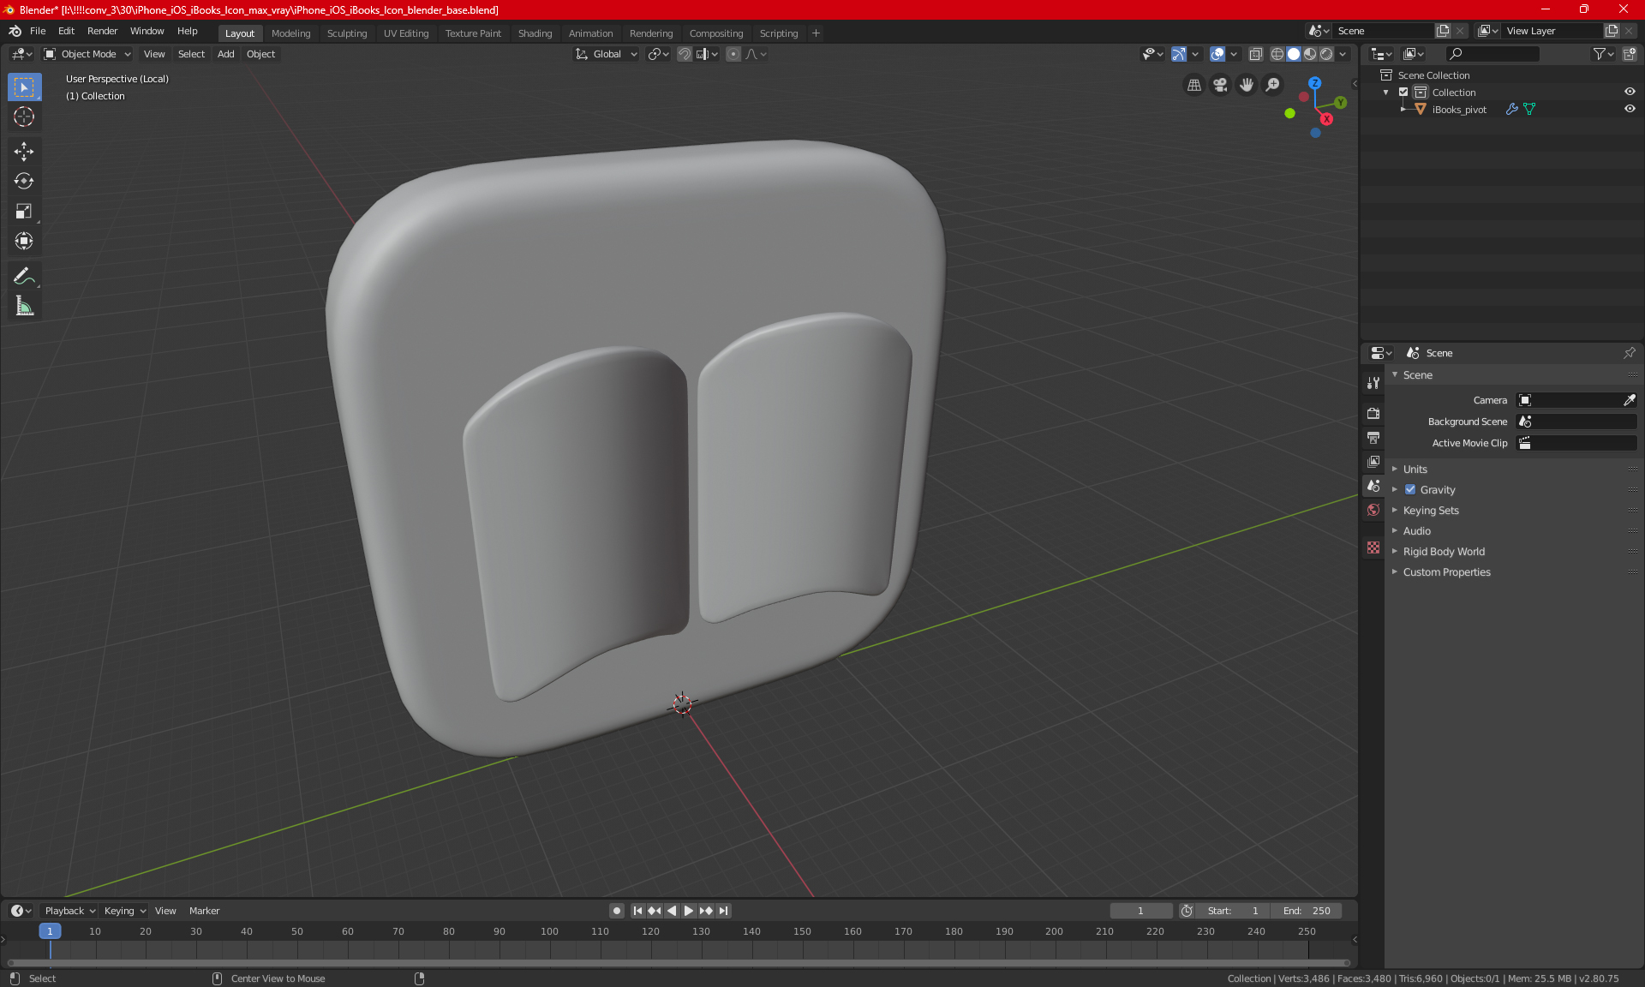Select the Select Box tool

pos(24,87)
